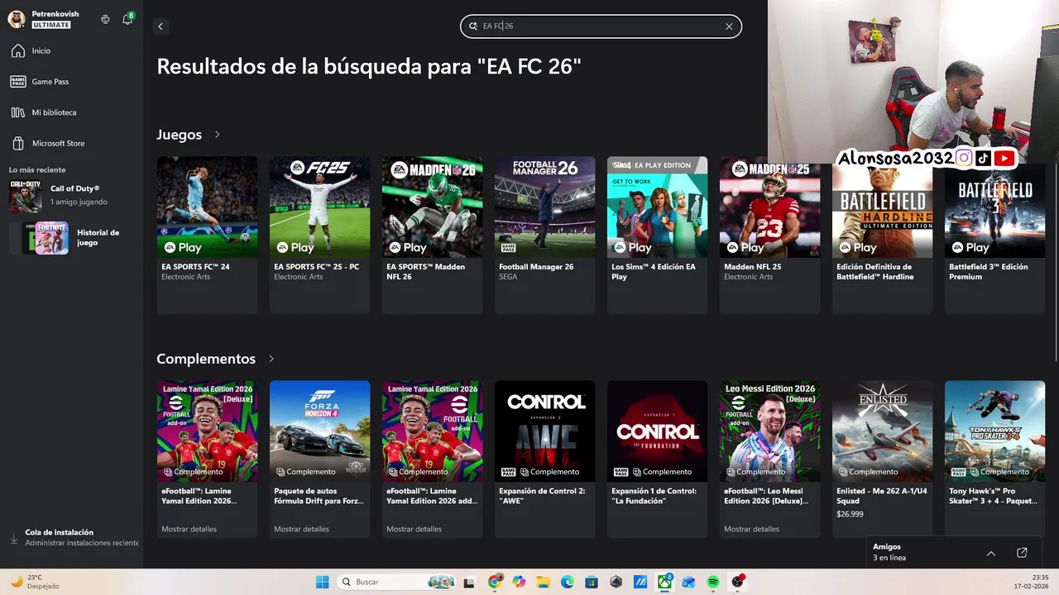Click the printer-like icon beside the profile

[105, 19]
